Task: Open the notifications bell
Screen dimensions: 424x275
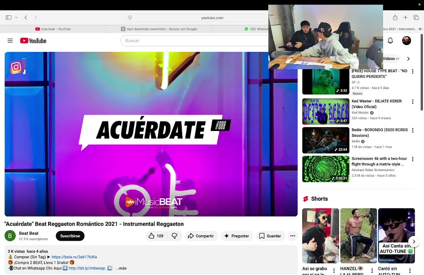Action: click(x=390, y=40)
